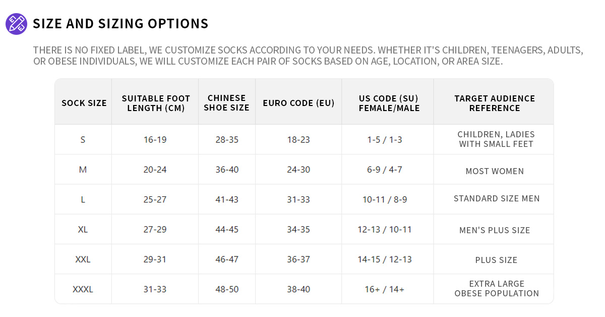The image size is (605, 317).
Task: Click the "Extra Large Obese Population" cell
Action: 496,289
